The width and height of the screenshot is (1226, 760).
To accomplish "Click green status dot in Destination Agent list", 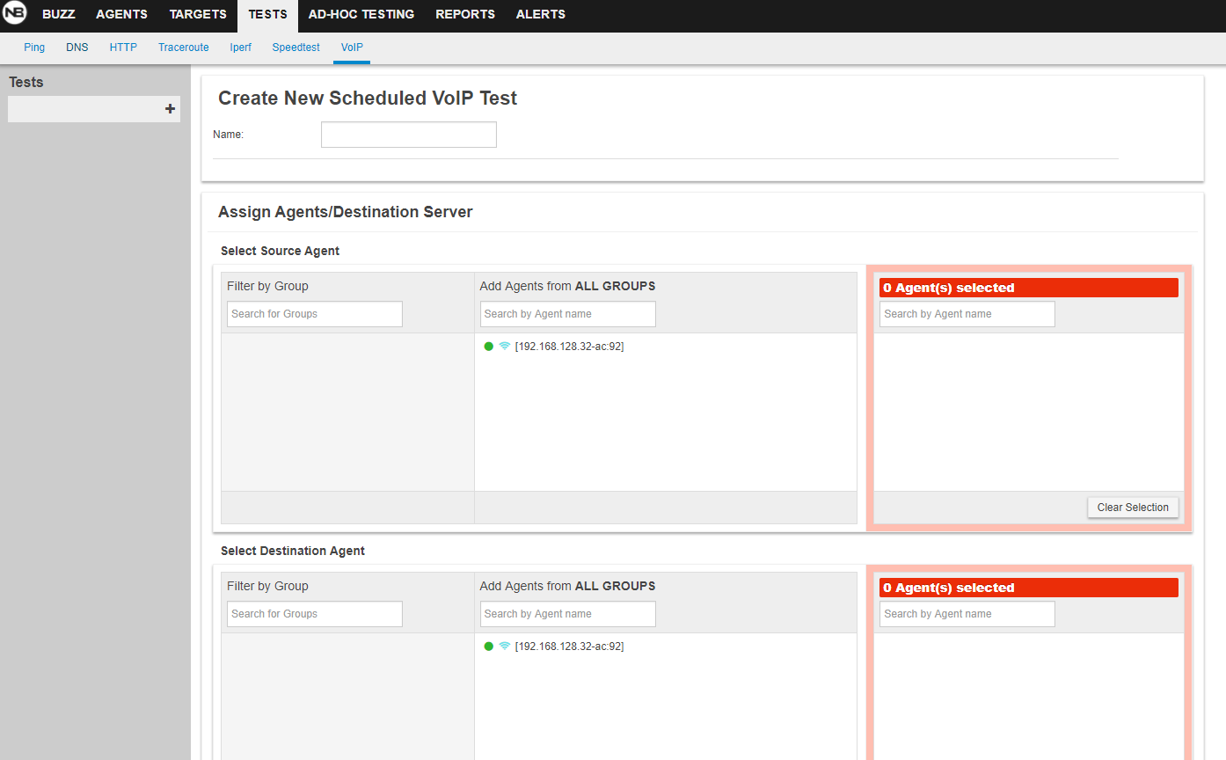I will point(489,647).
